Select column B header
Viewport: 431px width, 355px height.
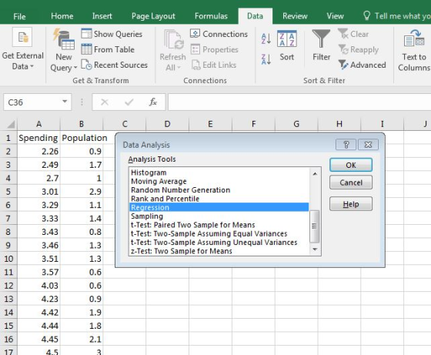[82, 124]
